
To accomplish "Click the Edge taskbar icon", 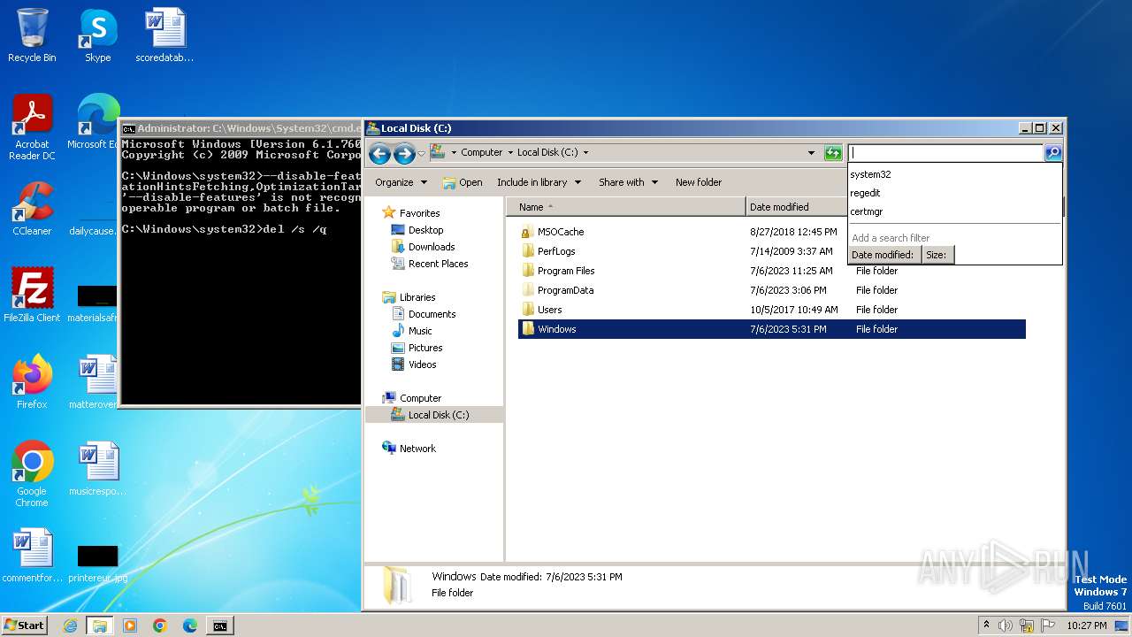I will 189,625.
